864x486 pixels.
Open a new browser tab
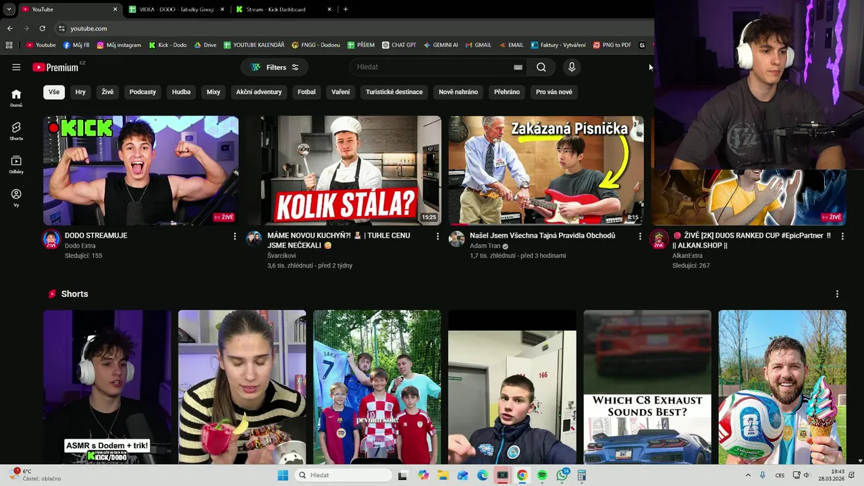pyautogui.click(x=346, y=9)
